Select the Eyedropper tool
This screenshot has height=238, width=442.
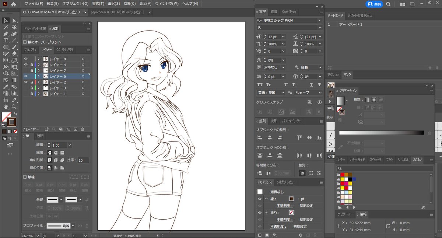(6, 87)
